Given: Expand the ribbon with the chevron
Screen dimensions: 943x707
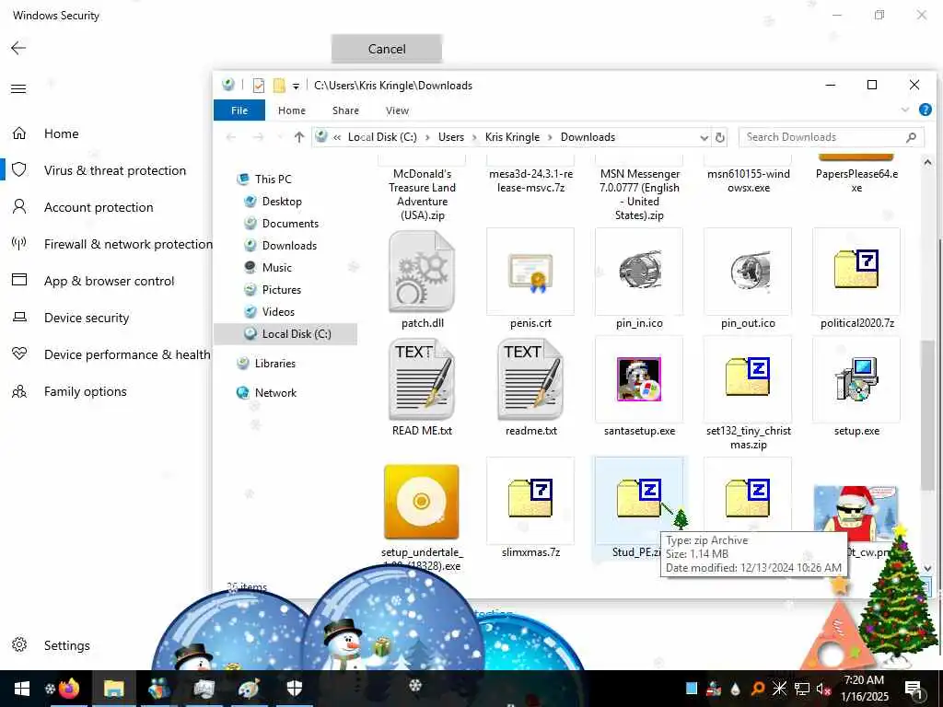Looking at the screenshot, I should (905, 110).
